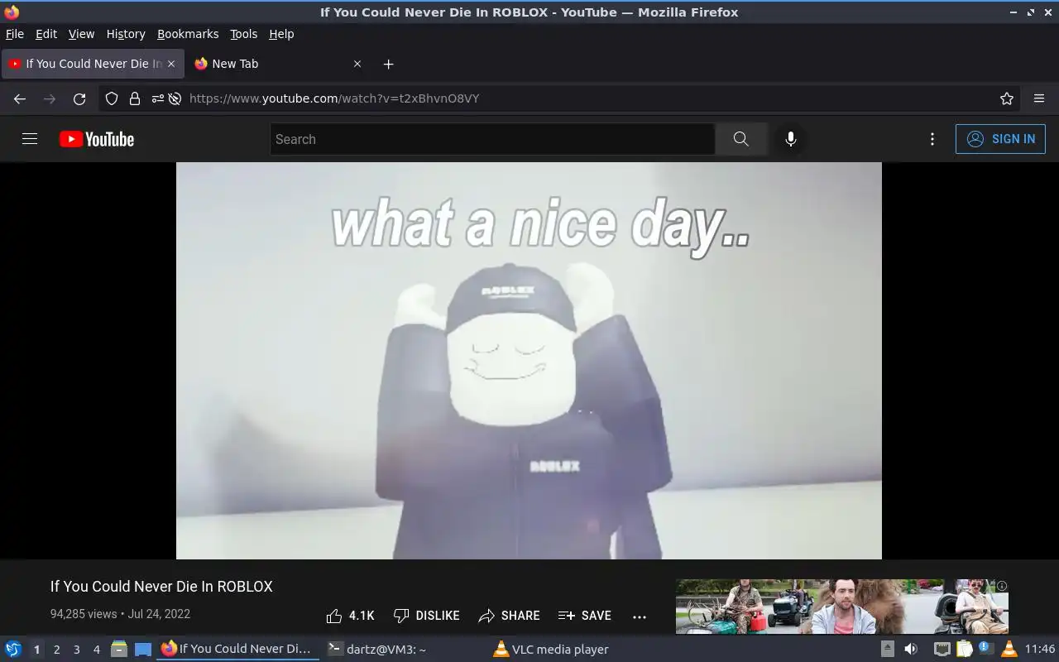Open Firefox application hamburger menu
The image size is (1059, 662).
point(1039,98)
